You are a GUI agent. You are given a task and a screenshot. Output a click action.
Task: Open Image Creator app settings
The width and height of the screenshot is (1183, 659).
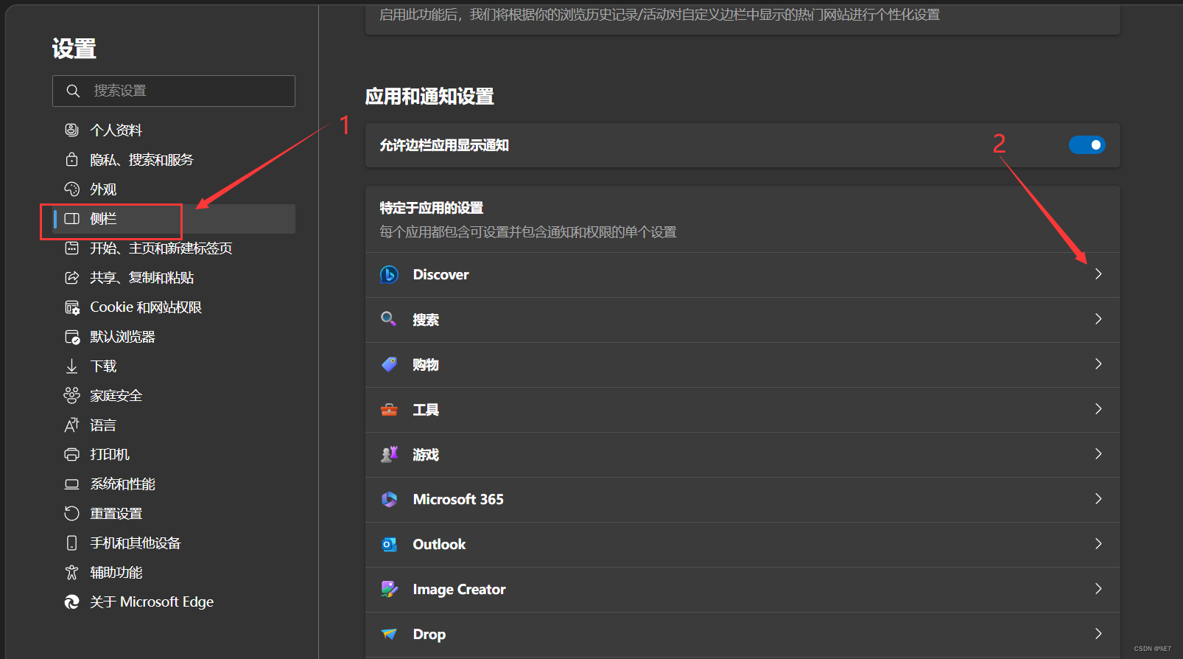743,590
